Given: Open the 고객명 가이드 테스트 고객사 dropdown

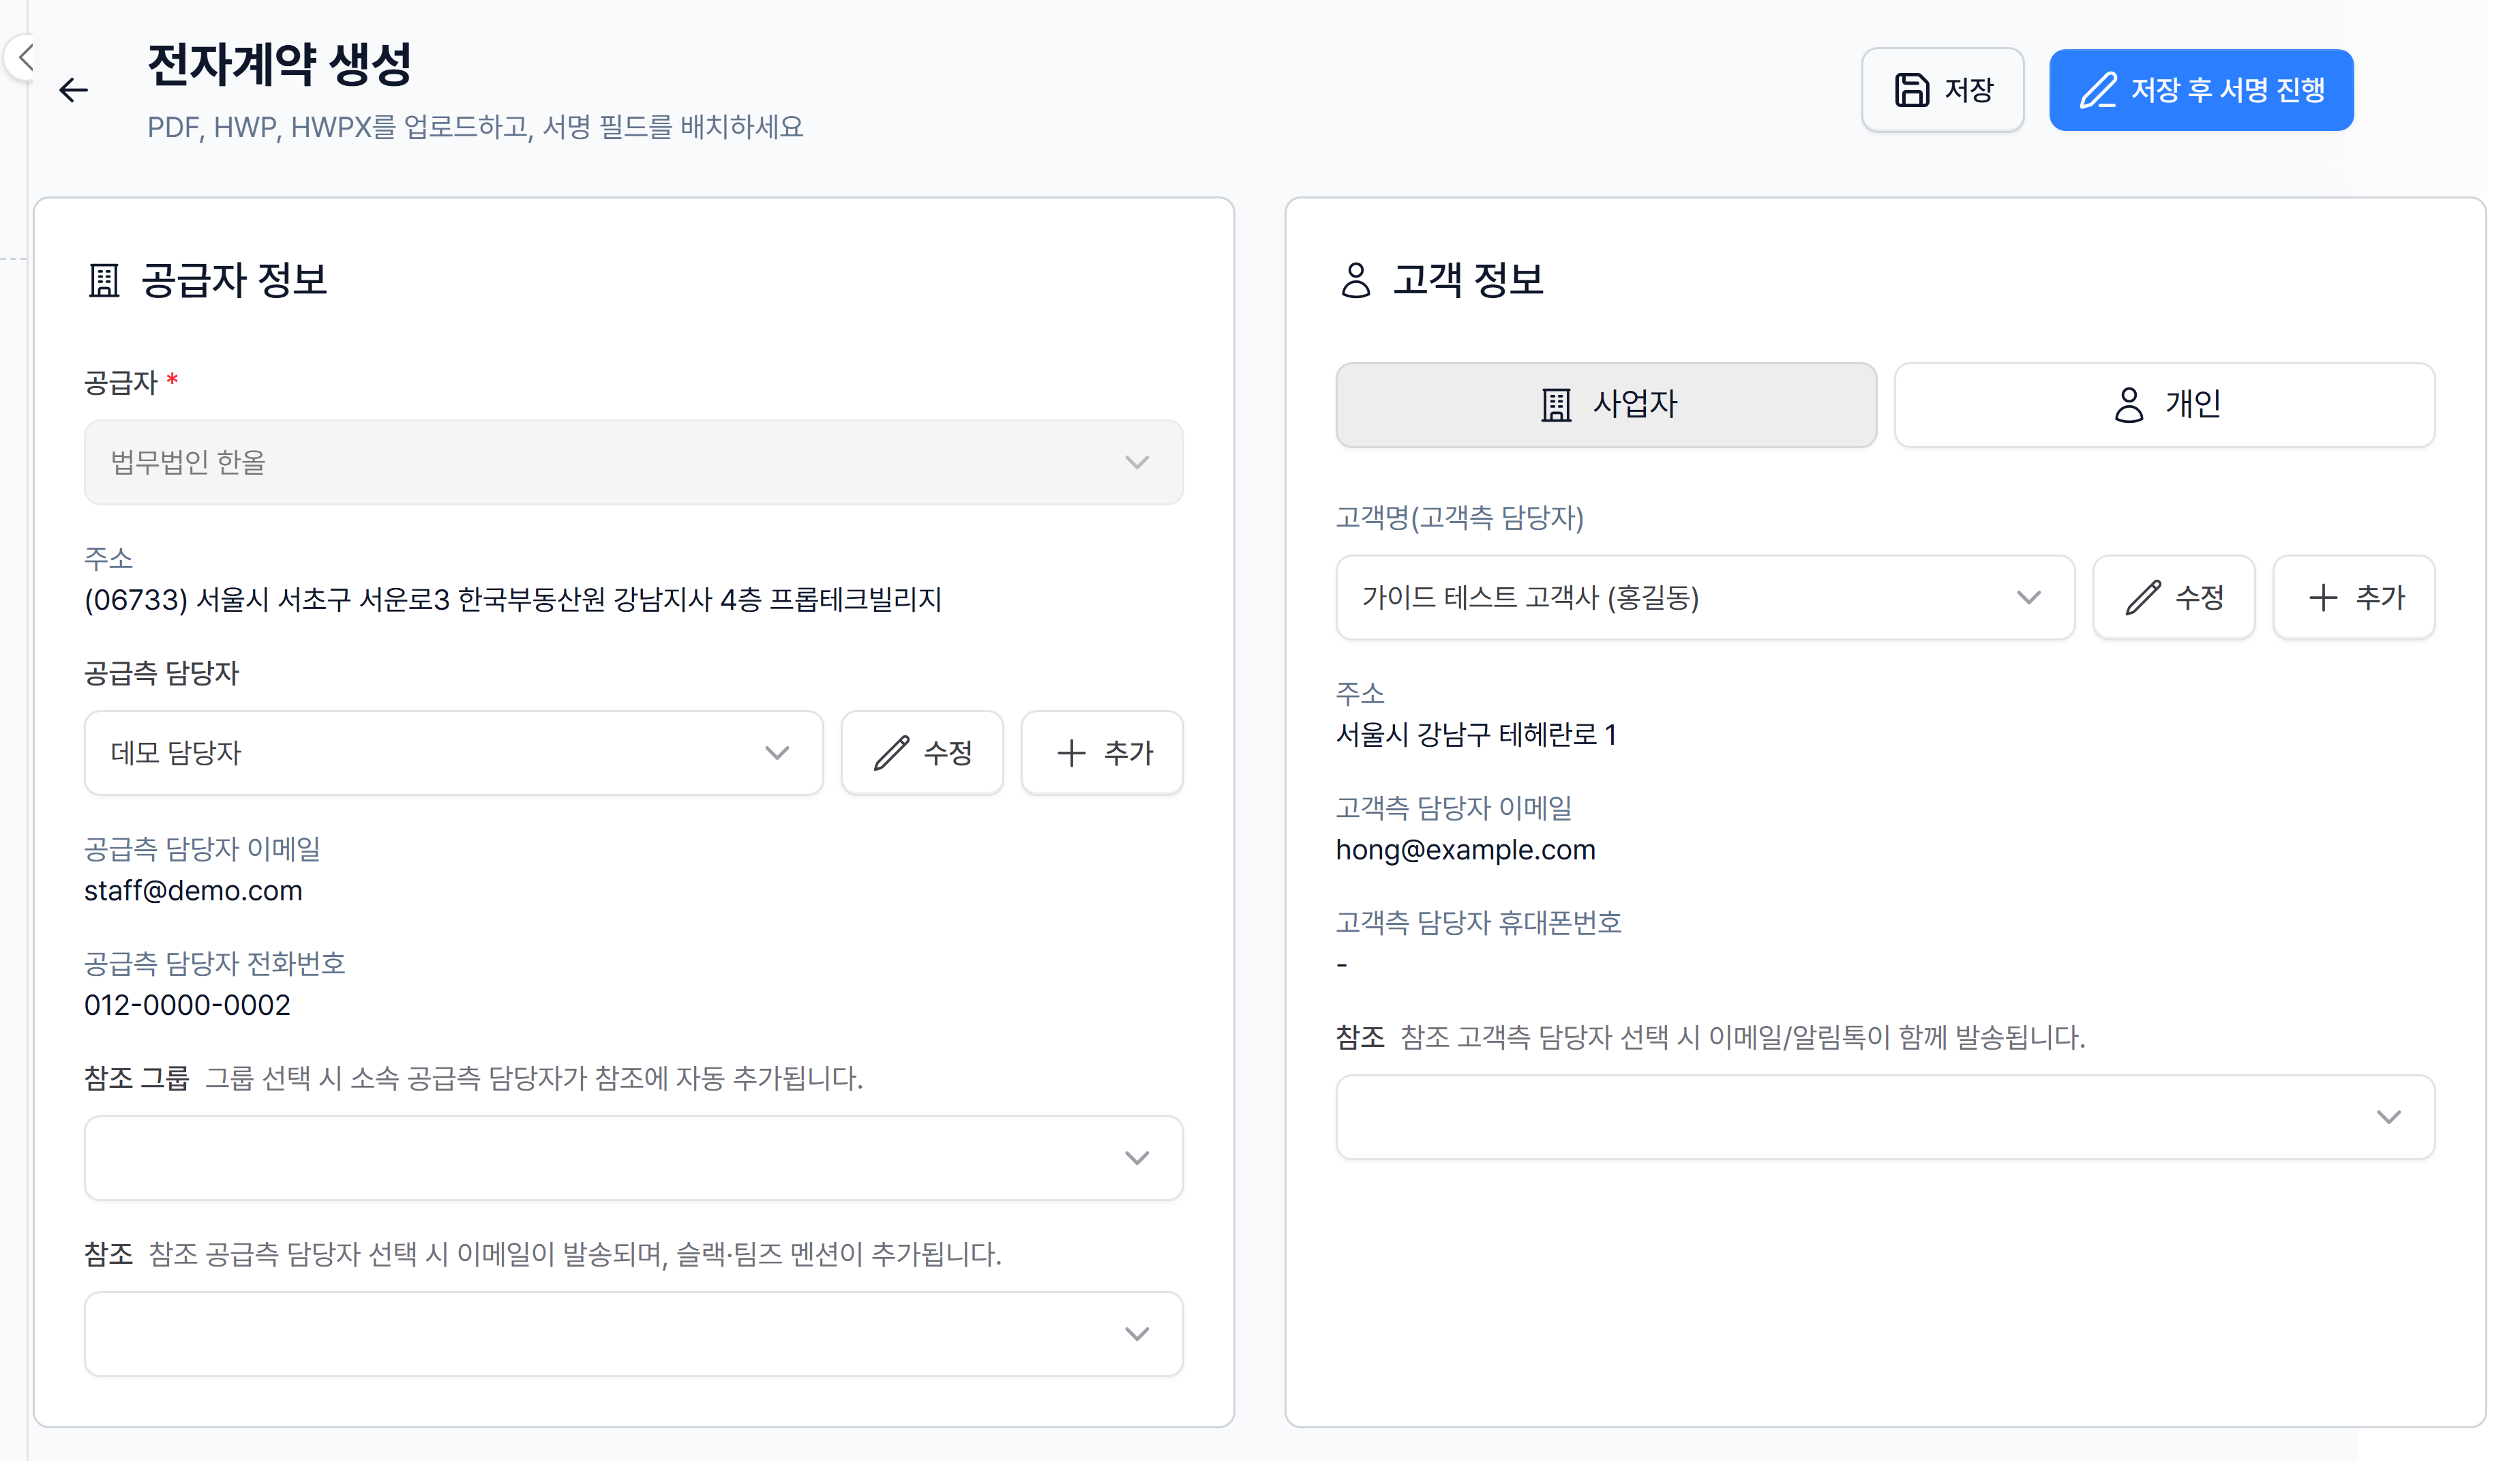Looking at the screenshot, I should coord(1705,597).
